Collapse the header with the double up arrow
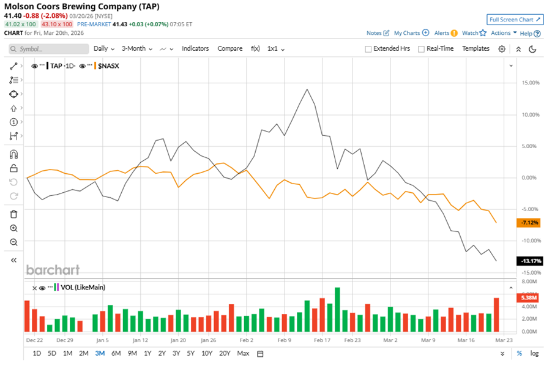 (518, 49)
